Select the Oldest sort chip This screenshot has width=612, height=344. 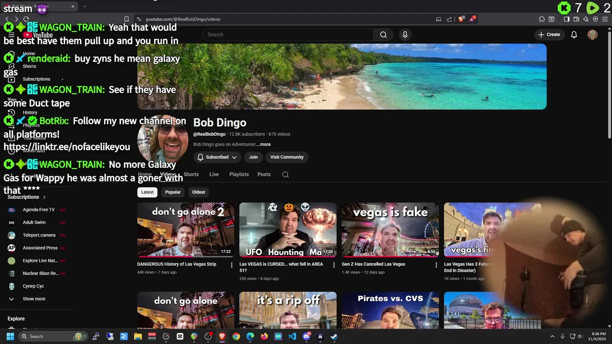pyautogui.click(x=198, y=192)
